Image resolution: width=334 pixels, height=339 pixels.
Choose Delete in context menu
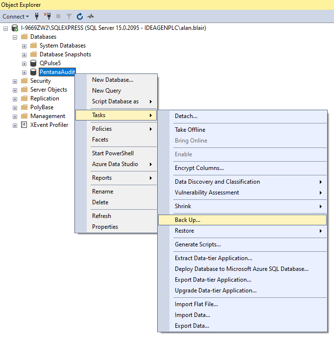[x=116, y=202]
